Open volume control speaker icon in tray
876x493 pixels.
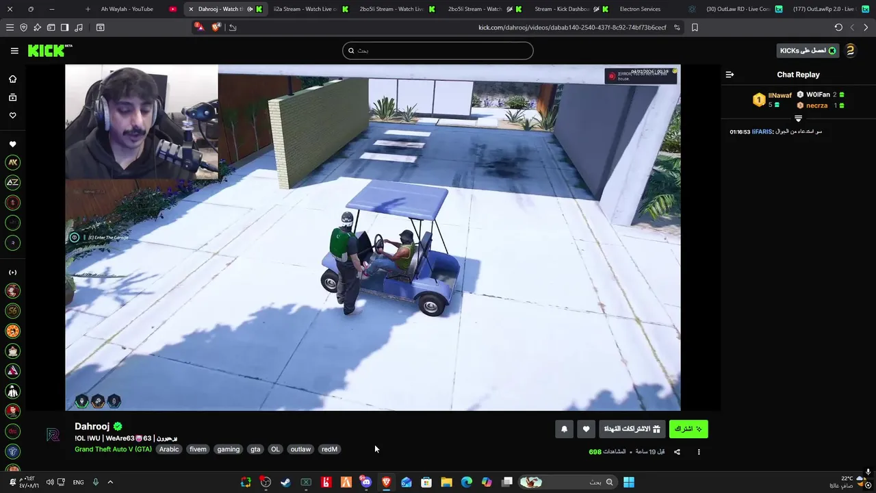tap(49, 482)
